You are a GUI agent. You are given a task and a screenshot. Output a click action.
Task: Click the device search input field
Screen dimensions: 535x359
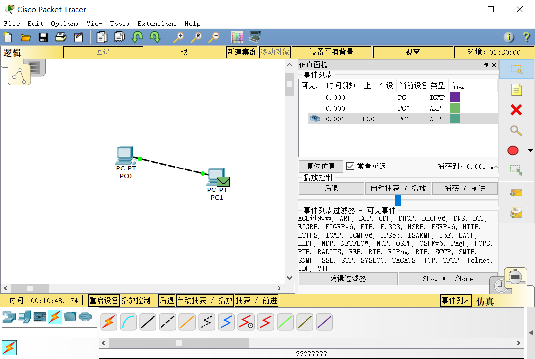[50, 333]
